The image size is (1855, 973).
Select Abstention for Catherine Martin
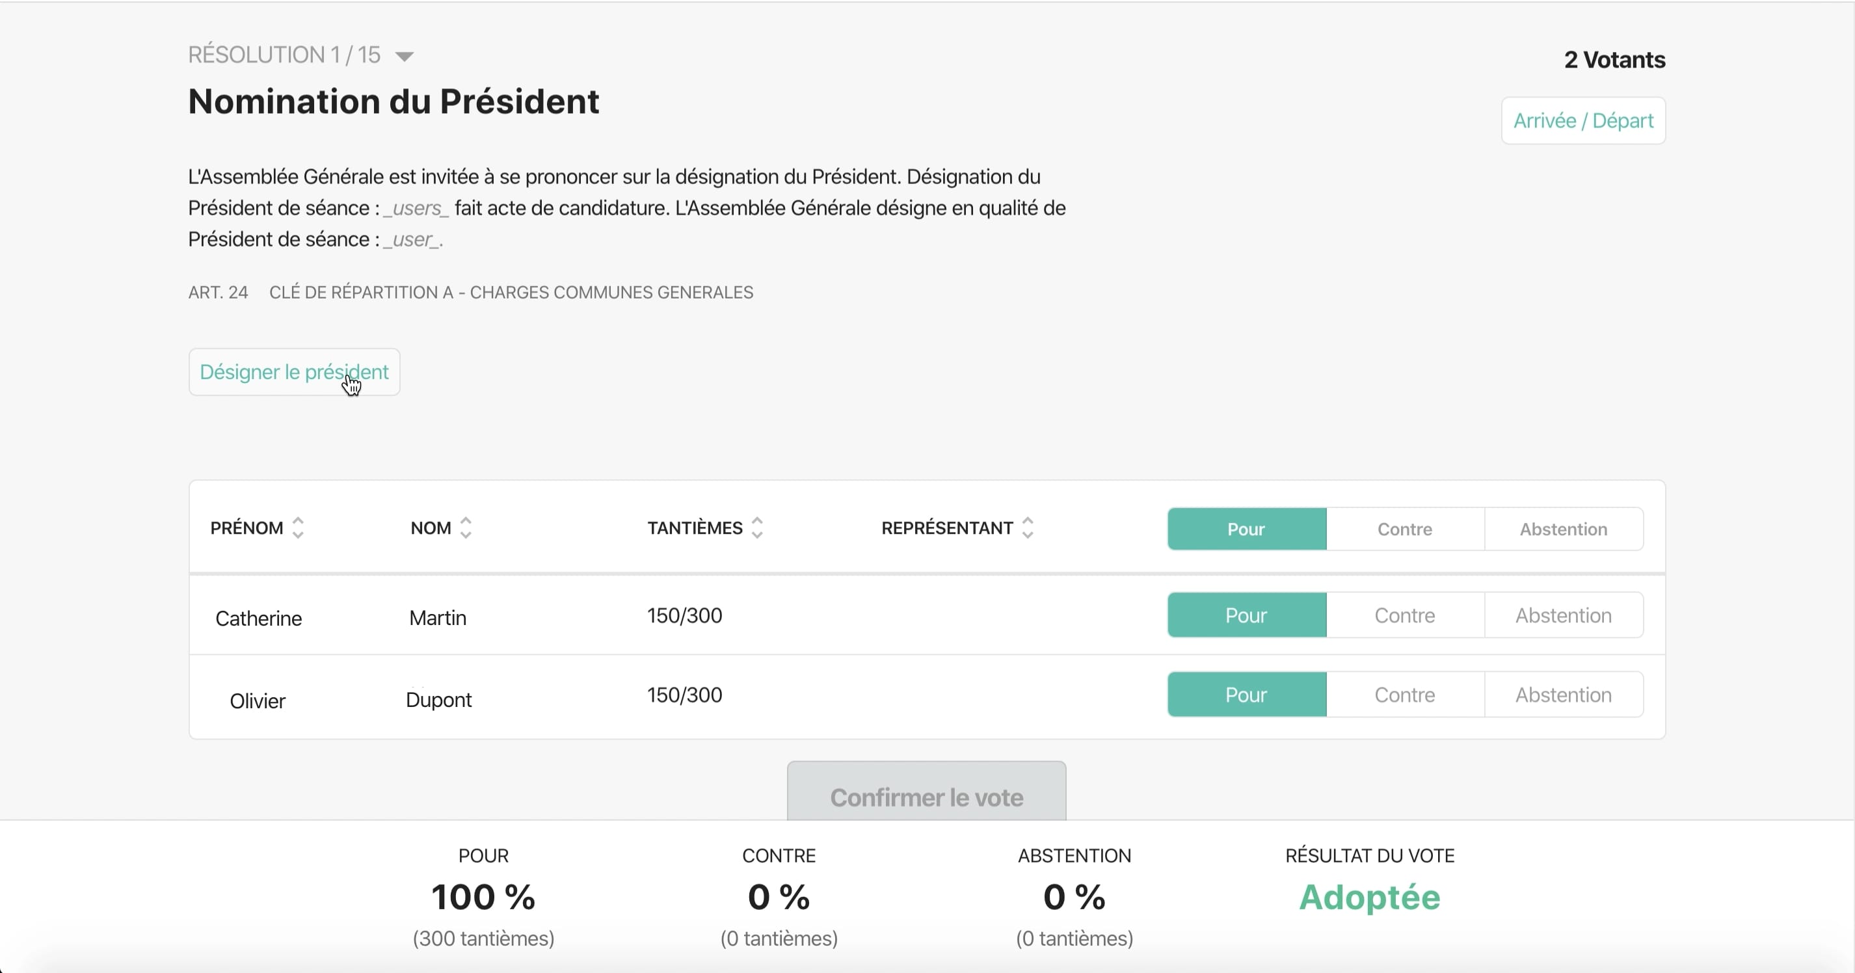click(x=1564, y=615)
